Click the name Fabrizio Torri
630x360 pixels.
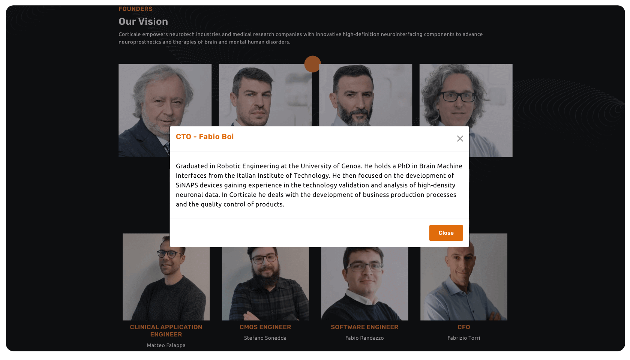464,338
